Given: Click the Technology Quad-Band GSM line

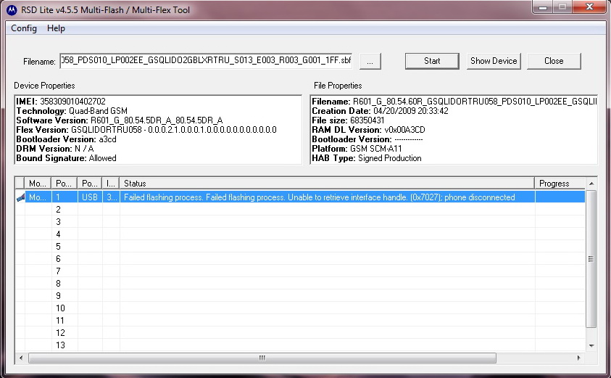Looking at the screenshot, I should click(x=72, y=111).
